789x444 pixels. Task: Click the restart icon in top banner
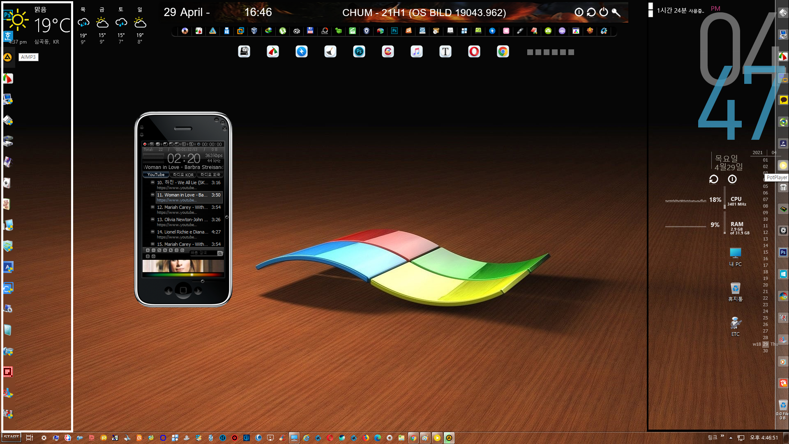[x=591, y=12]
